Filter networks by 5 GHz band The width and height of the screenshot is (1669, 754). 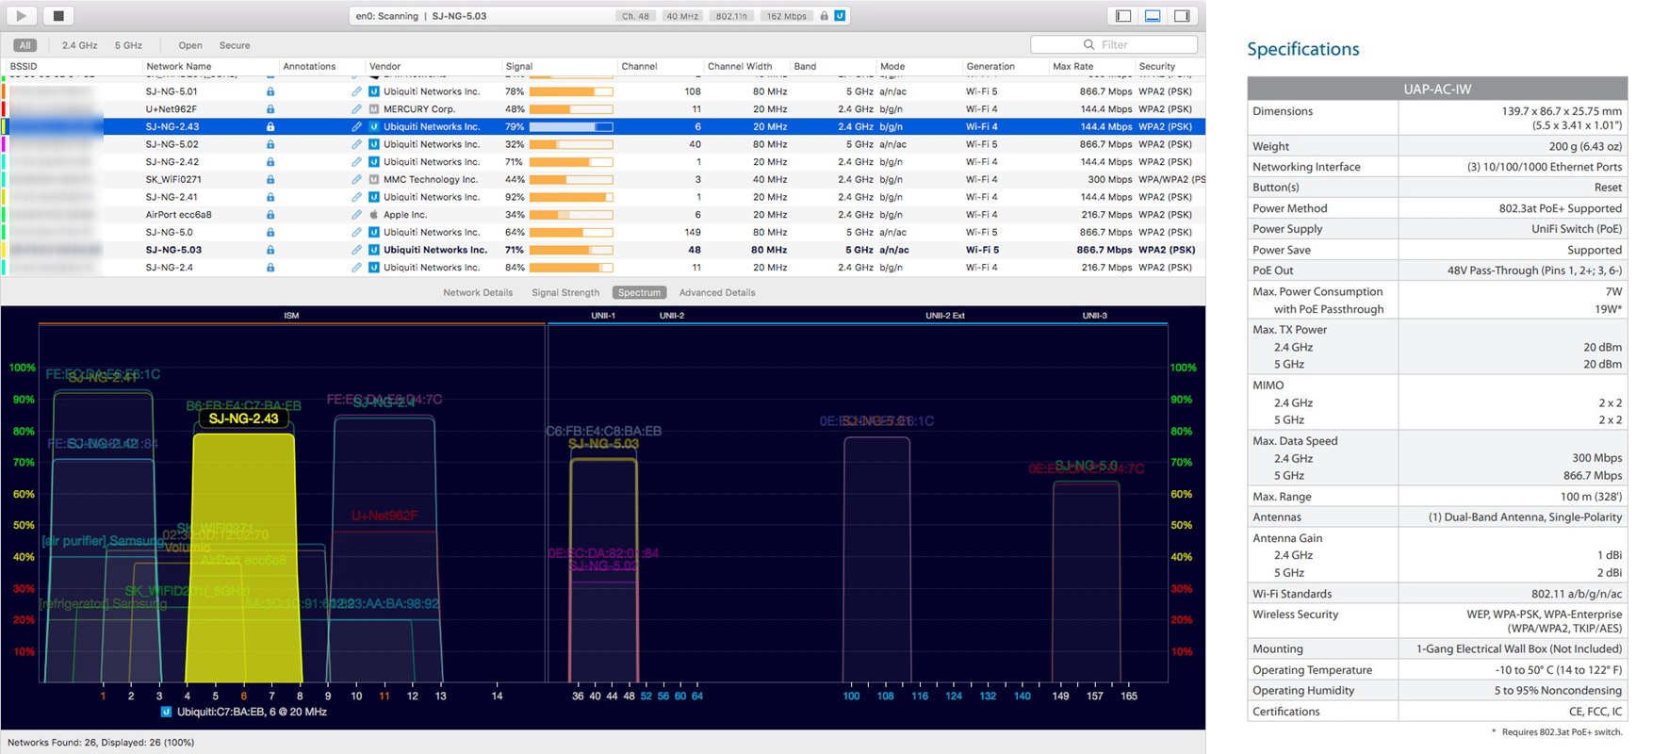[x=128, y=45]
